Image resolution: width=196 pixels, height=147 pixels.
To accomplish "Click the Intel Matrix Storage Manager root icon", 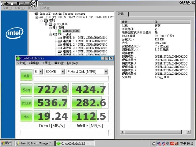I will pyautogui.click(x=36, y=13).
